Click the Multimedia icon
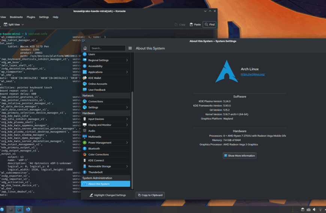Screen dimensions: 326x213 85,137
